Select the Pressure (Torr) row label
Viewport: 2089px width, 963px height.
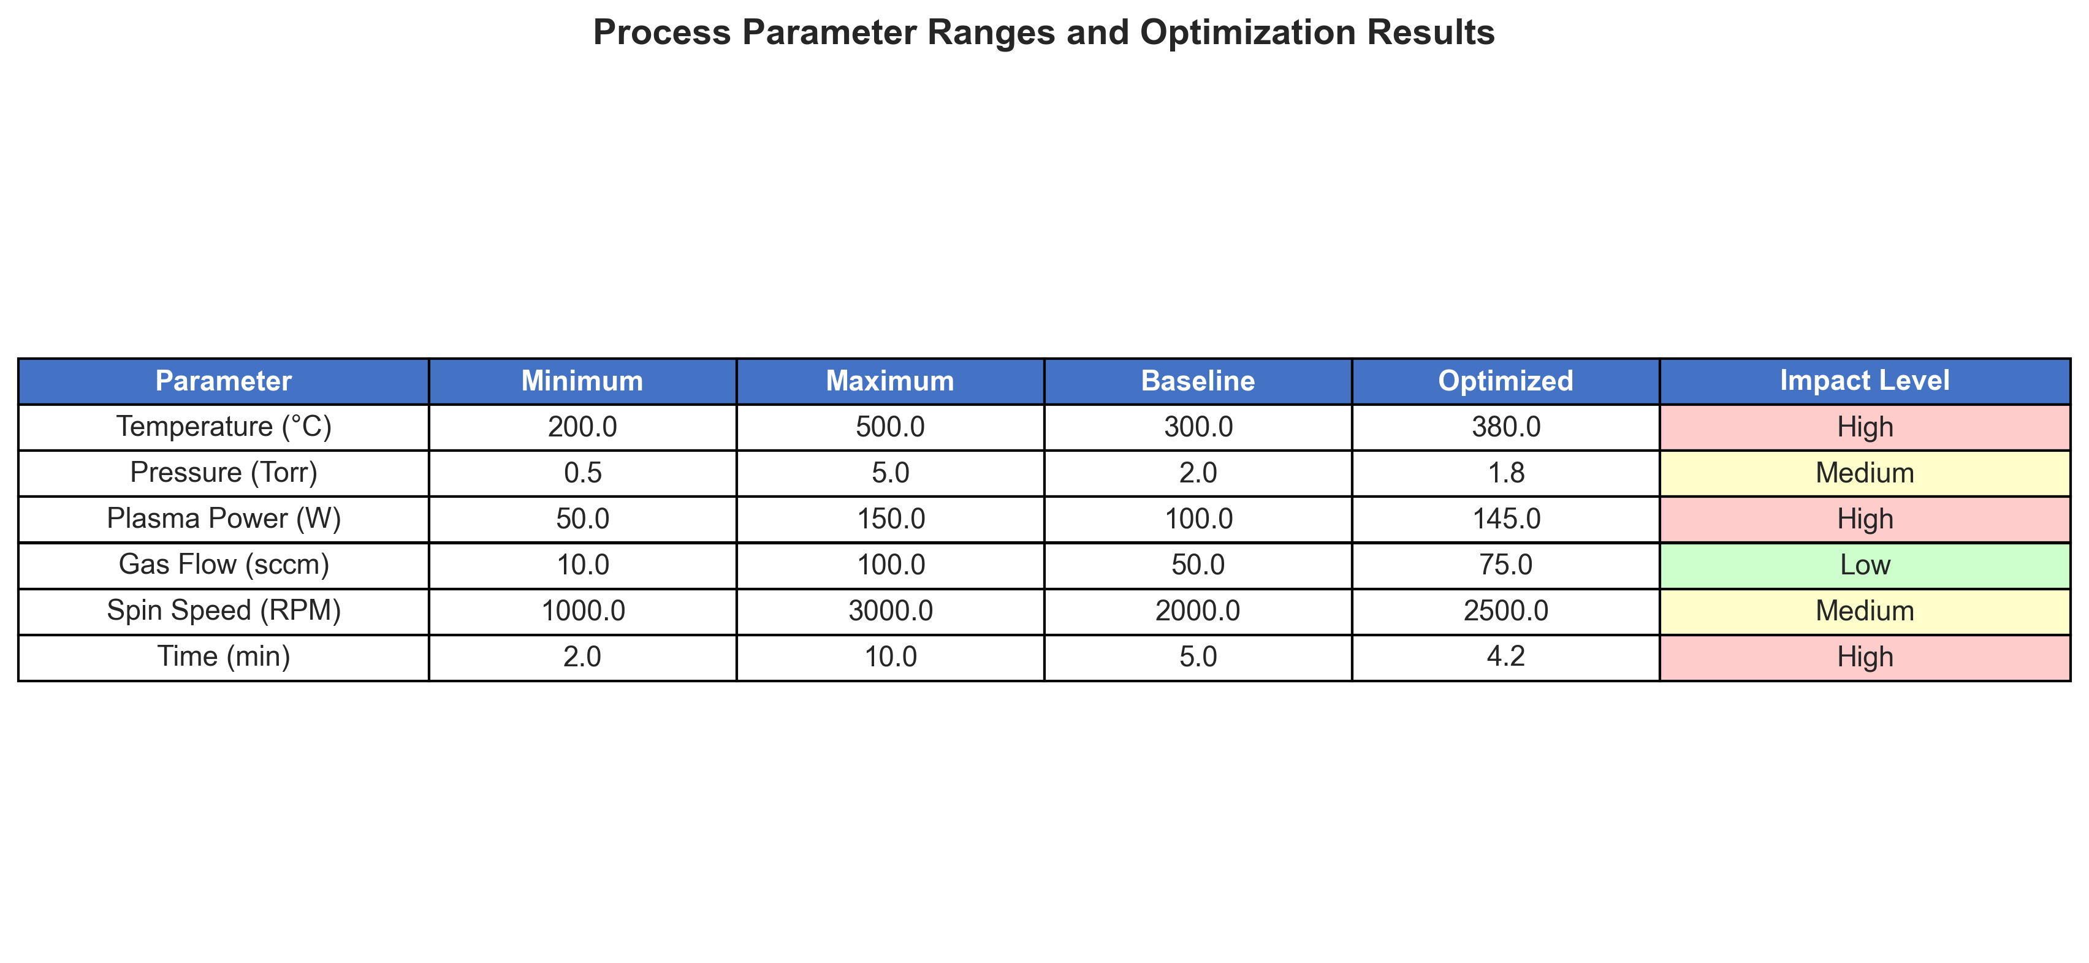coord(223,473)
